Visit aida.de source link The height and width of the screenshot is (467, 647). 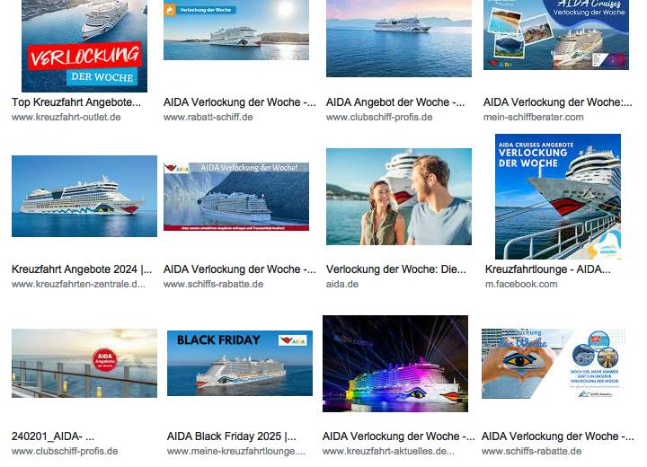[342, 285]
